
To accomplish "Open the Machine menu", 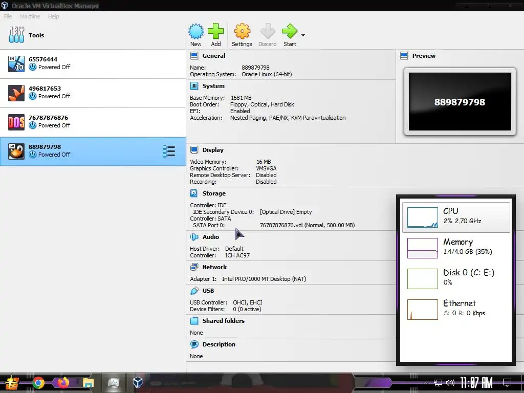I will coord(30,16).
